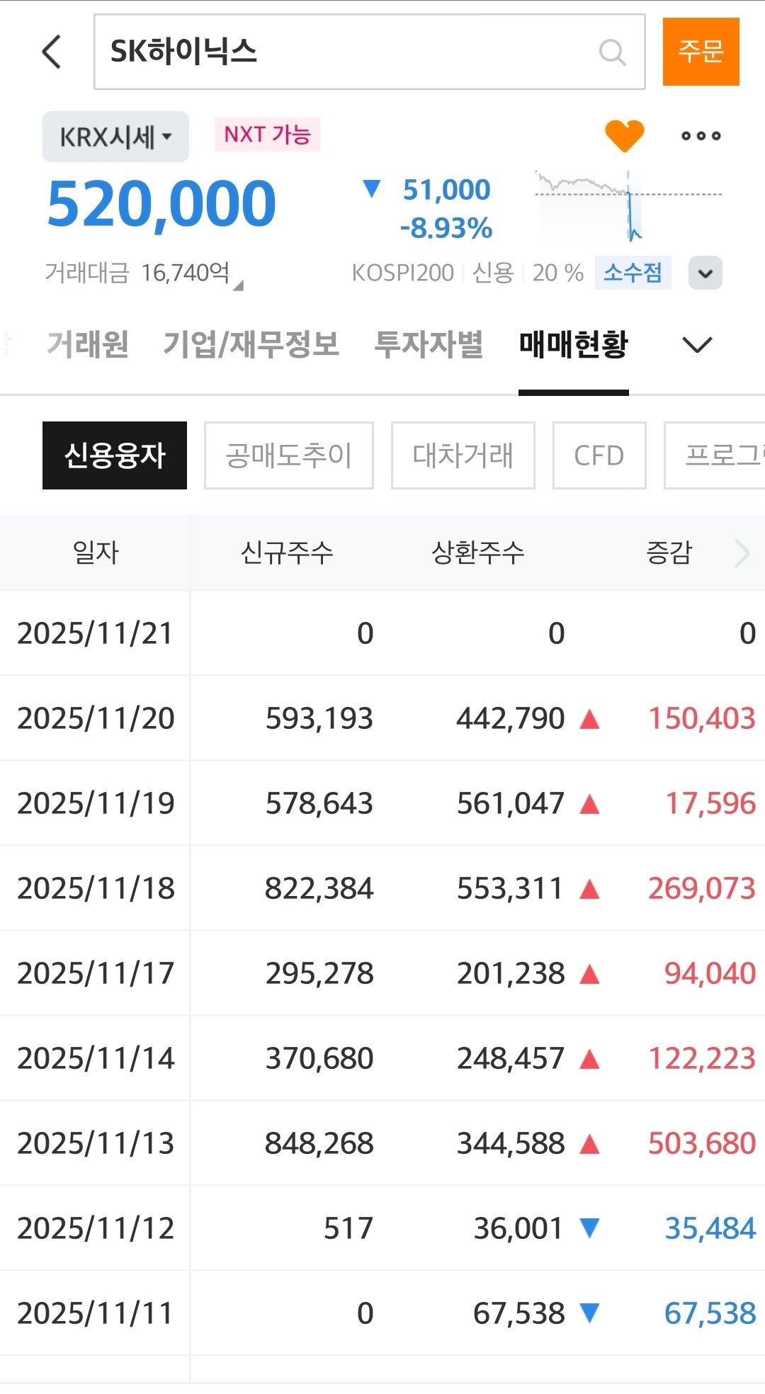
Task: Tap the red 17,596 change value
Action: pyautogui.click(x=710, y=803)
